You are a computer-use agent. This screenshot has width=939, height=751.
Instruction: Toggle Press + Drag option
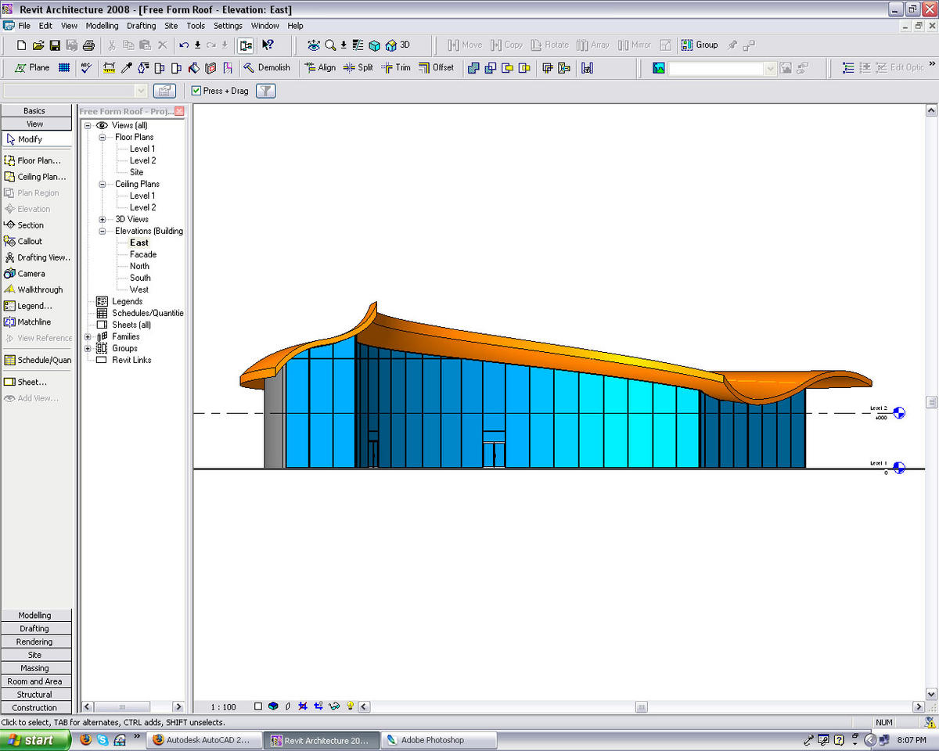click(196, 91)
